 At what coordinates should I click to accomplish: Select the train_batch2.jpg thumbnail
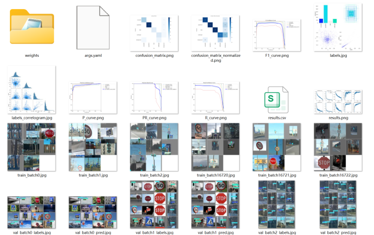pos(154,147)
